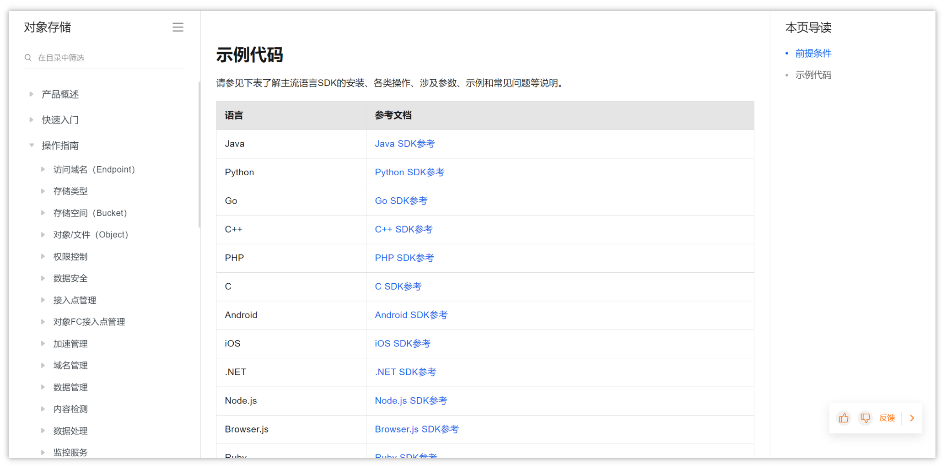Open Android SDK参考 link
This screenshot has height=470, width=947.
pos(411,315)
